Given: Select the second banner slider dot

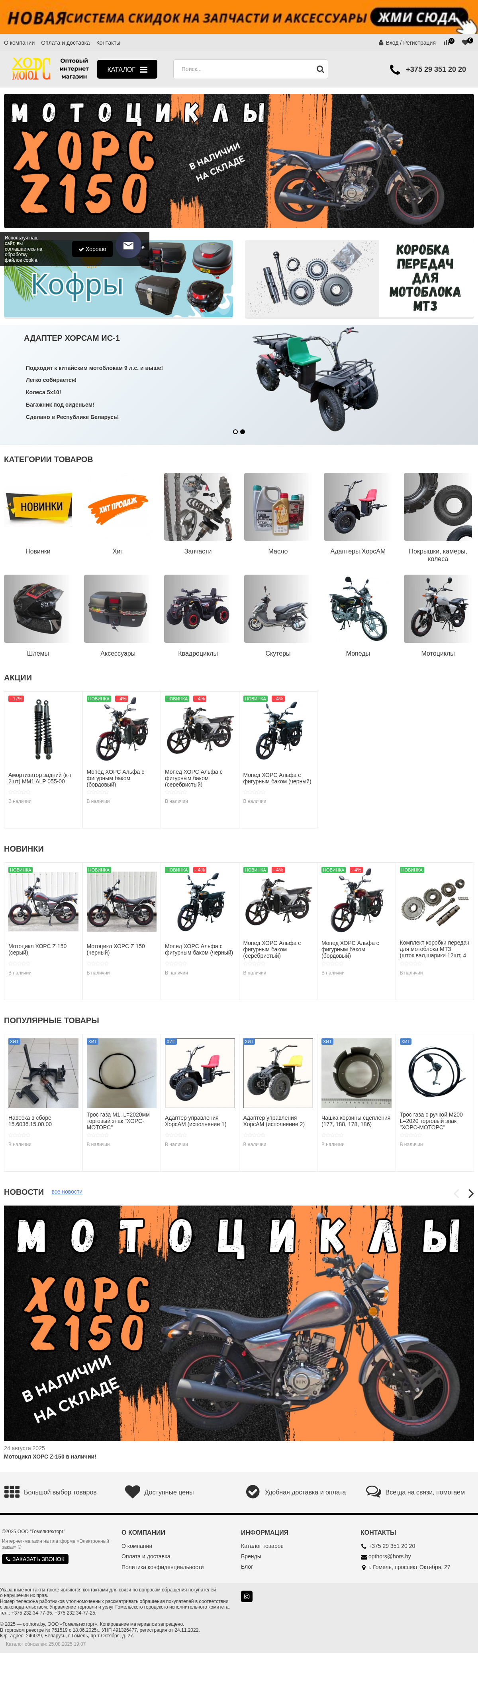Looking at the screenshot, I should point(243,432).
